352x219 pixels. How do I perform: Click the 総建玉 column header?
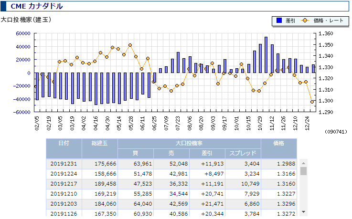100,148
